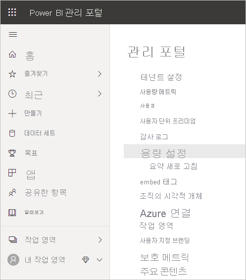Open 조직의 시각적 개체 settings
The height and width of the screenshot is (280, 246).
click(x=171, y=196)
